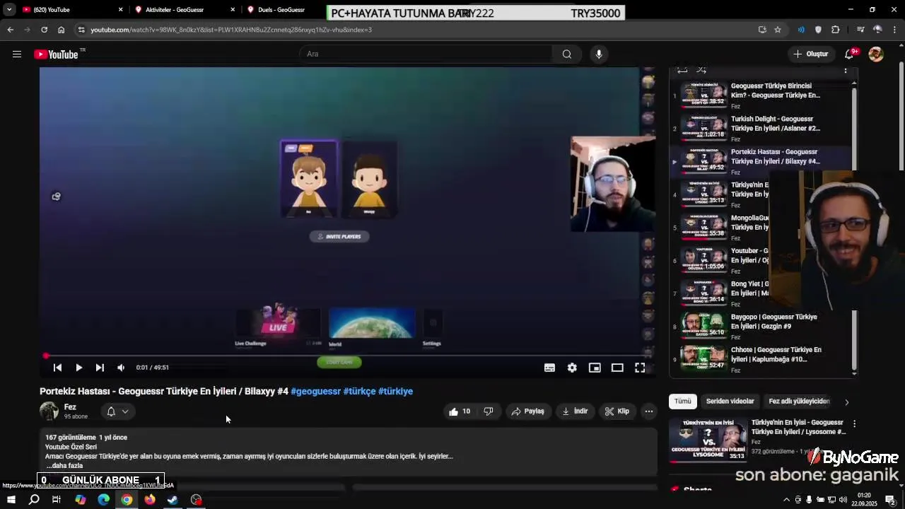Open Lysosome suggested video thumbnail
The height and width of the screenshot is (509, 905).
pyautogui.click(x=708, y=440)
